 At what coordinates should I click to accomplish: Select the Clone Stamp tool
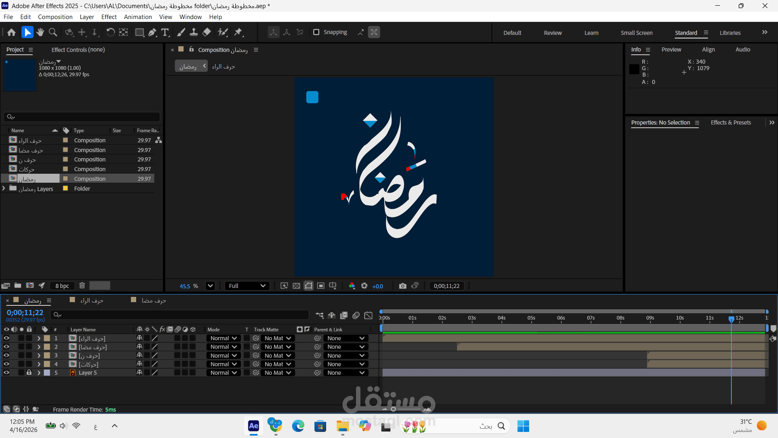click(x=194, y=32)
